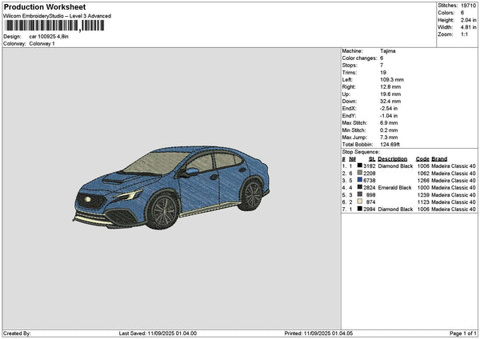This screenshot has width=480, height=339.
Task: Select the light swatch with code 1123
Action: pyautogui.click(x=360, y=201)
